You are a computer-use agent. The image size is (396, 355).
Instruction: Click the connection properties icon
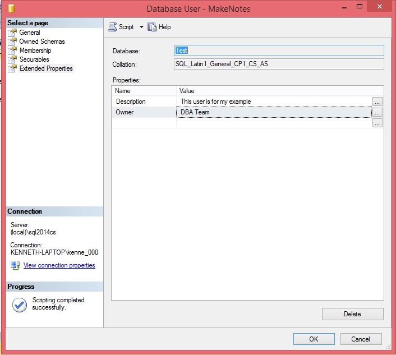tap(16, 265)
